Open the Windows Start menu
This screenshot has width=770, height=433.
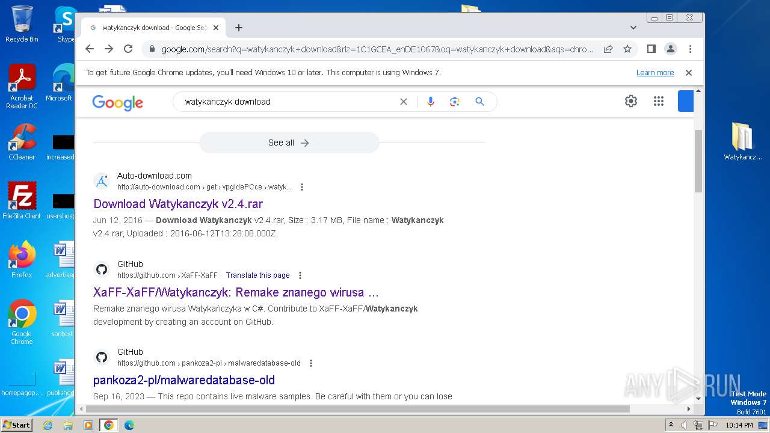(16, 425)
